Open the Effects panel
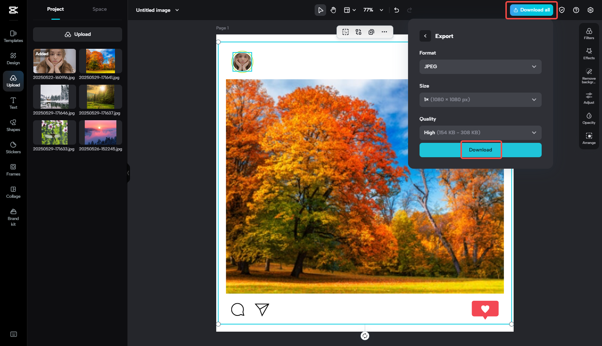602x346 pixels. (589, 53)
